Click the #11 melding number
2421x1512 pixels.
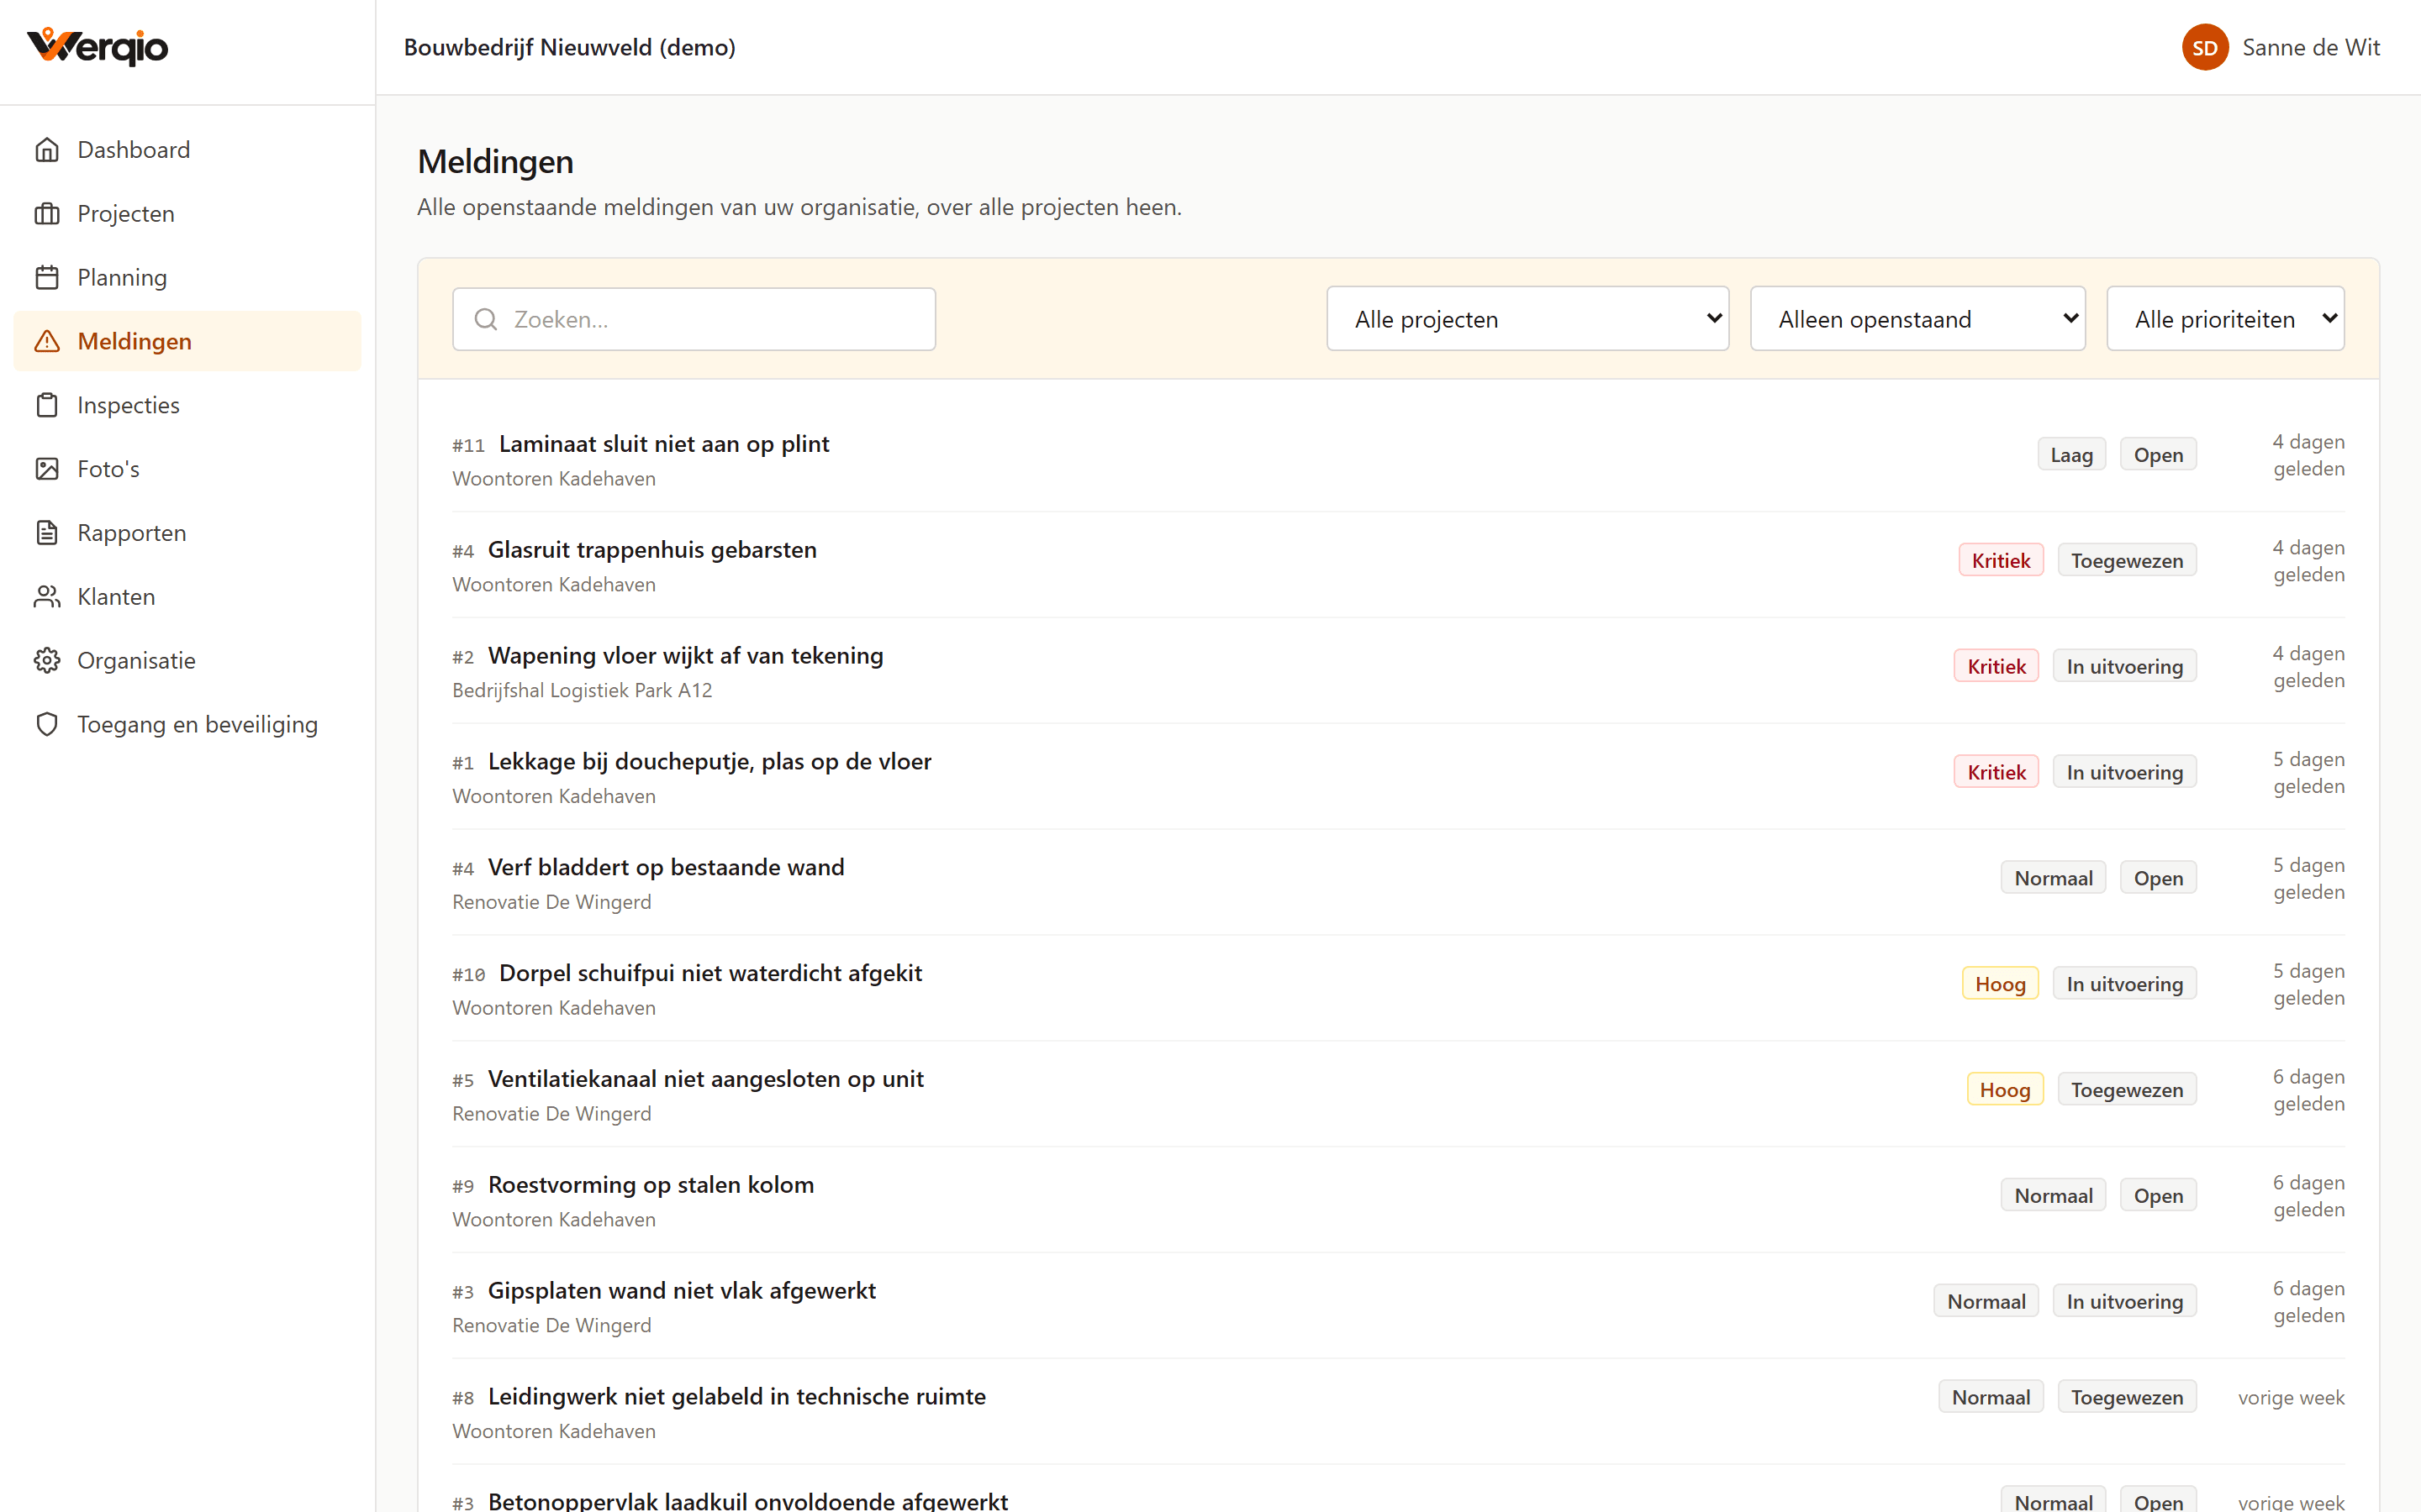[468, 446]
